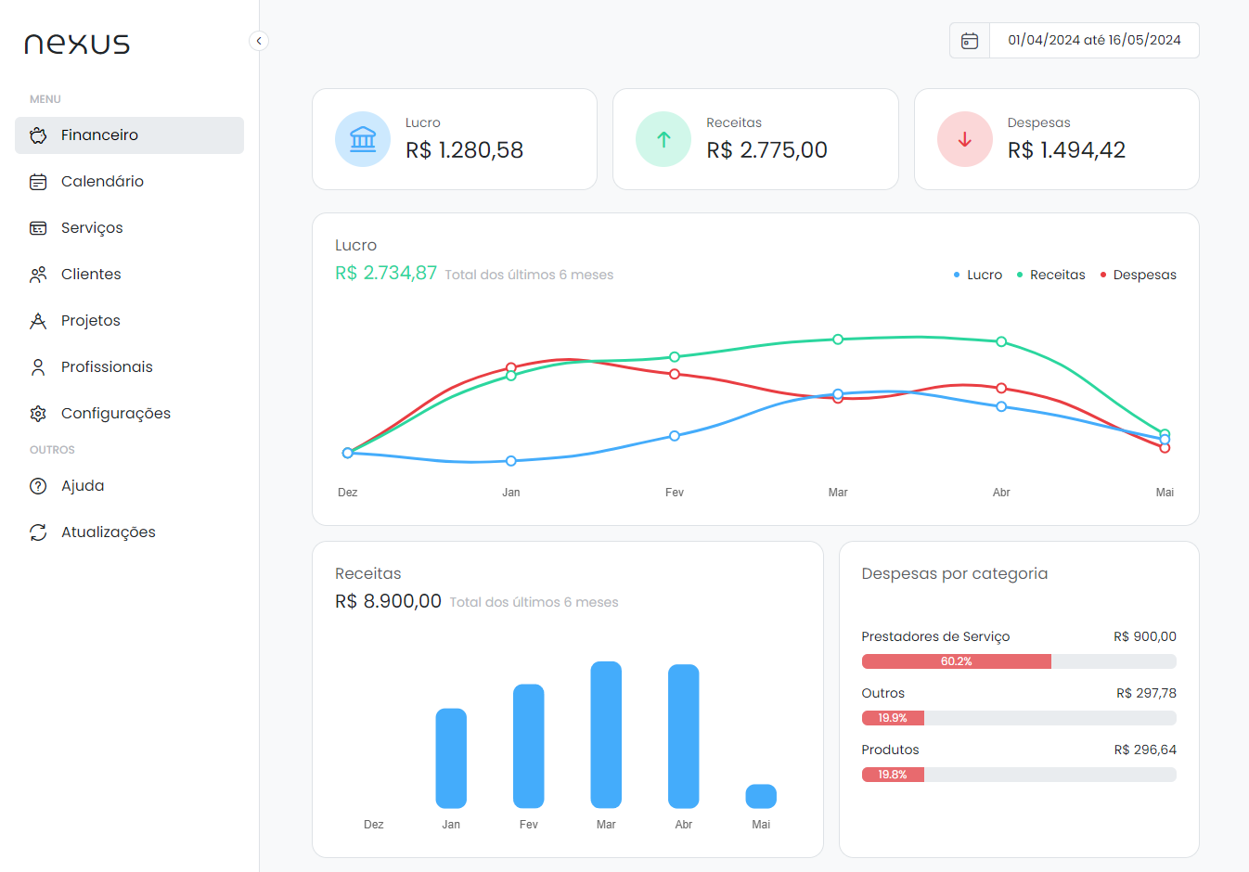The width and height of the screenshot is (1249, 872).
Task: Click the Abr bar in Receitas chart
Action: [x=684, y=737]
